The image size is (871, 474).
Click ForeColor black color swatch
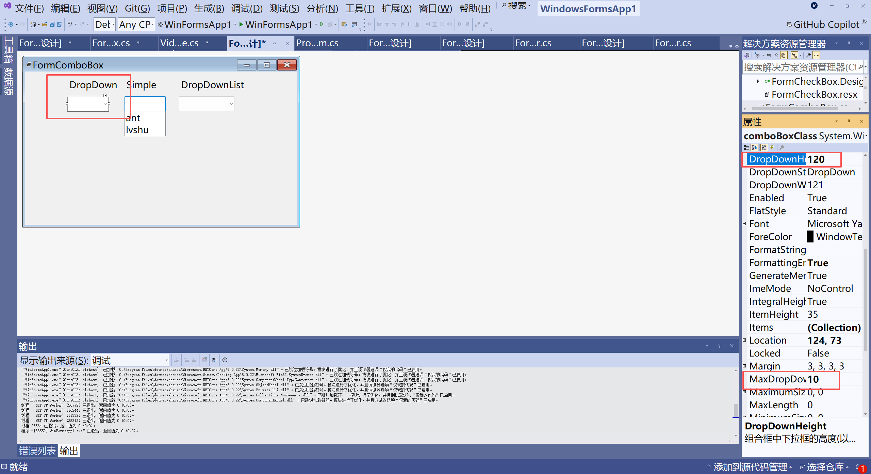(x=810, y=237)
